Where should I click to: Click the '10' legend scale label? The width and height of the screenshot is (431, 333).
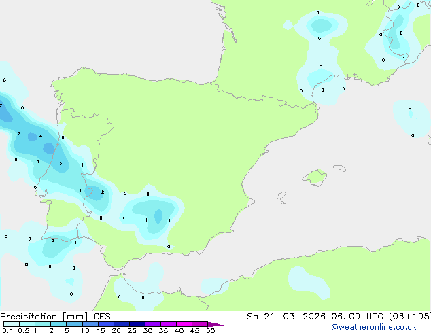[x=85, y=330]
